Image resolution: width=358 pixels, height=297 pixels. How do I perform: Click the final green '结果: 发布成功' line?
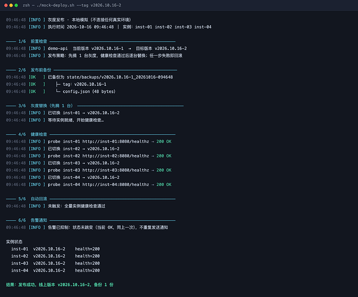pyautogui.click(x=60, y=285)
